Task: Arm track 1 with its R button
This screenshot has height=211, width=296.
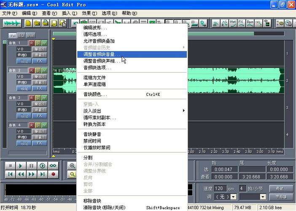Action: pos(32,43)
